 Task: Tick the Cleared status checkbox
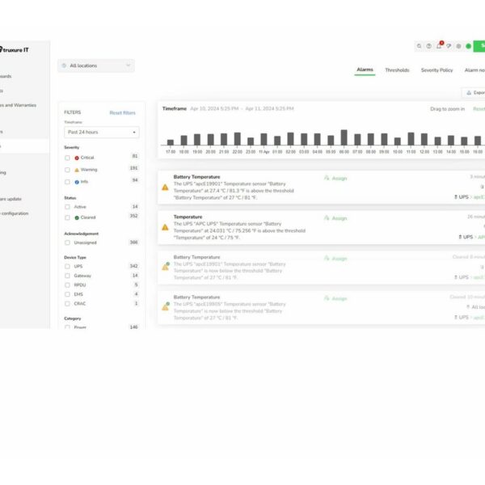coord(67,217)
